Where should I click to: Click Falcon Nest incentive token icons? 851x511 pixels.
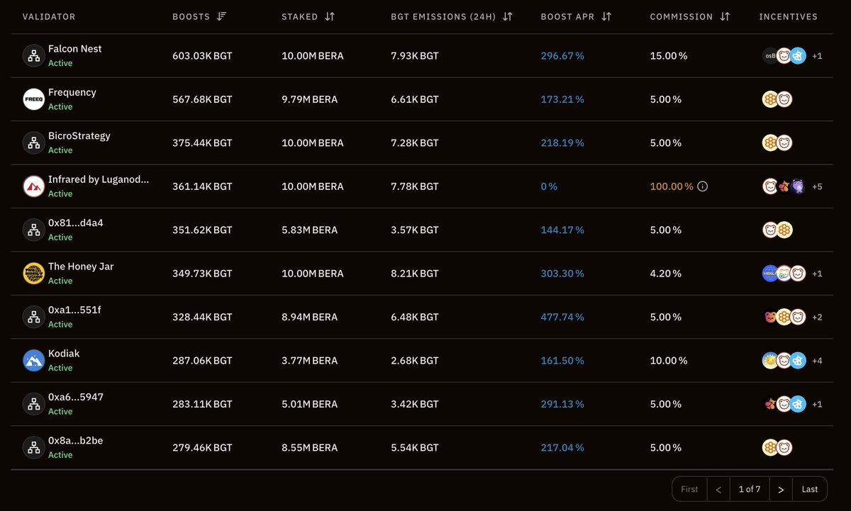tap(784, 55)
